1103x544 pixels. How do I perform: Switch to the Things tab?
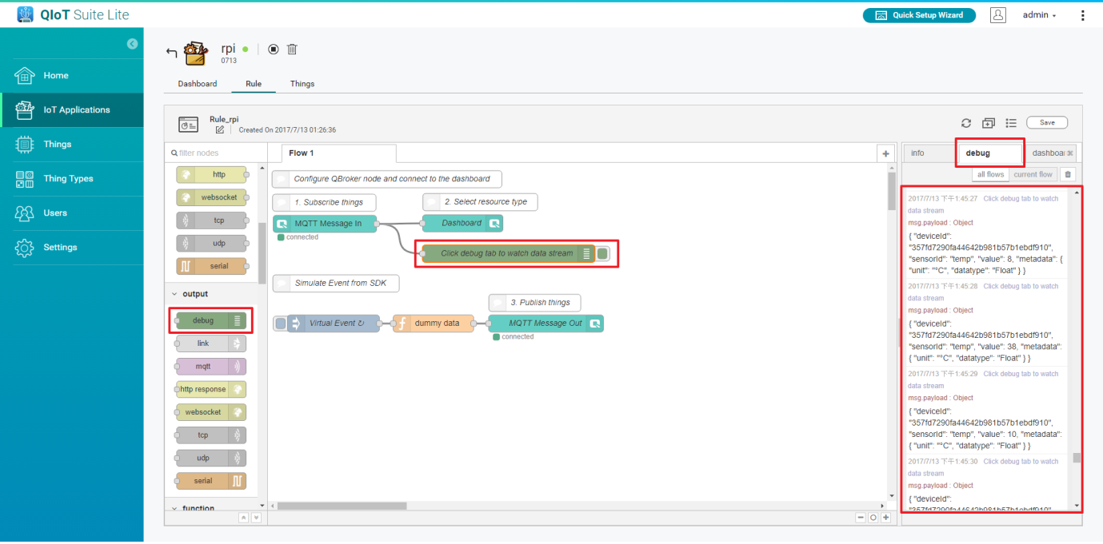pos(302,84)
